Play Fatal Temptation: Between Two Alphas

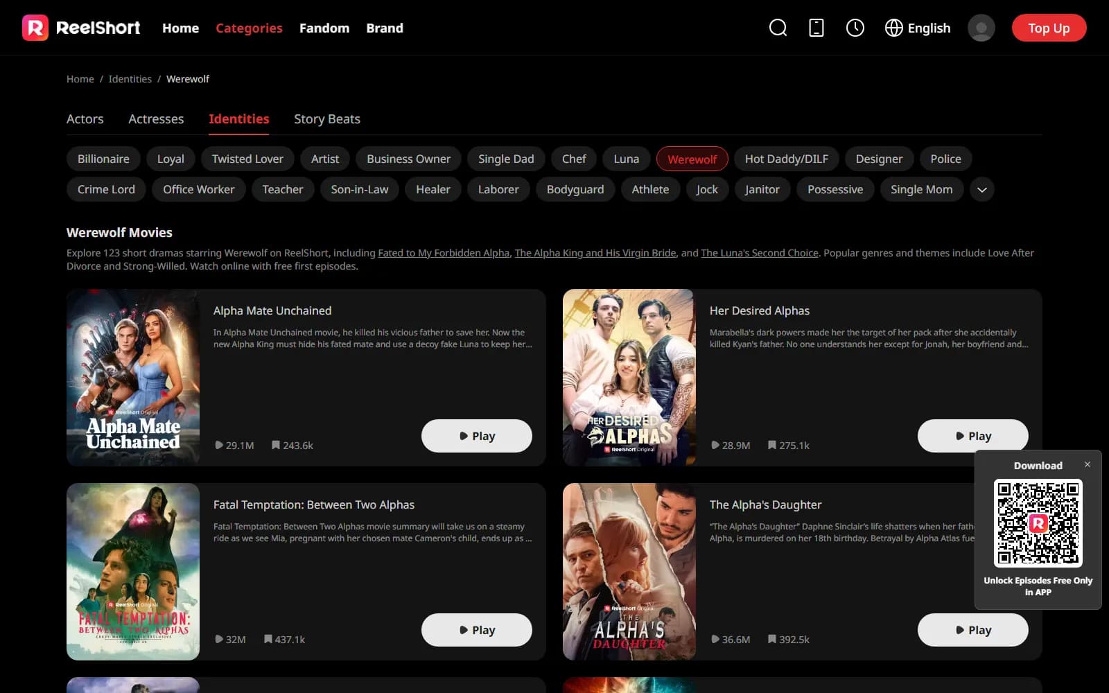[477, 630]
